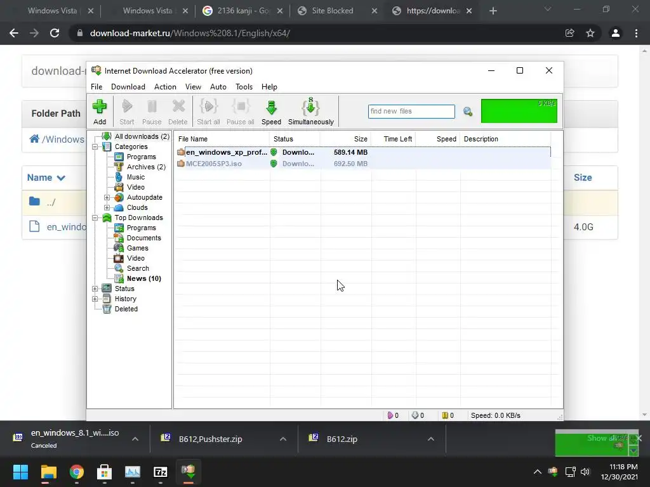Open Documents under Top Downloads
This screenshot has height=487, width=650.
coord(144,238)
